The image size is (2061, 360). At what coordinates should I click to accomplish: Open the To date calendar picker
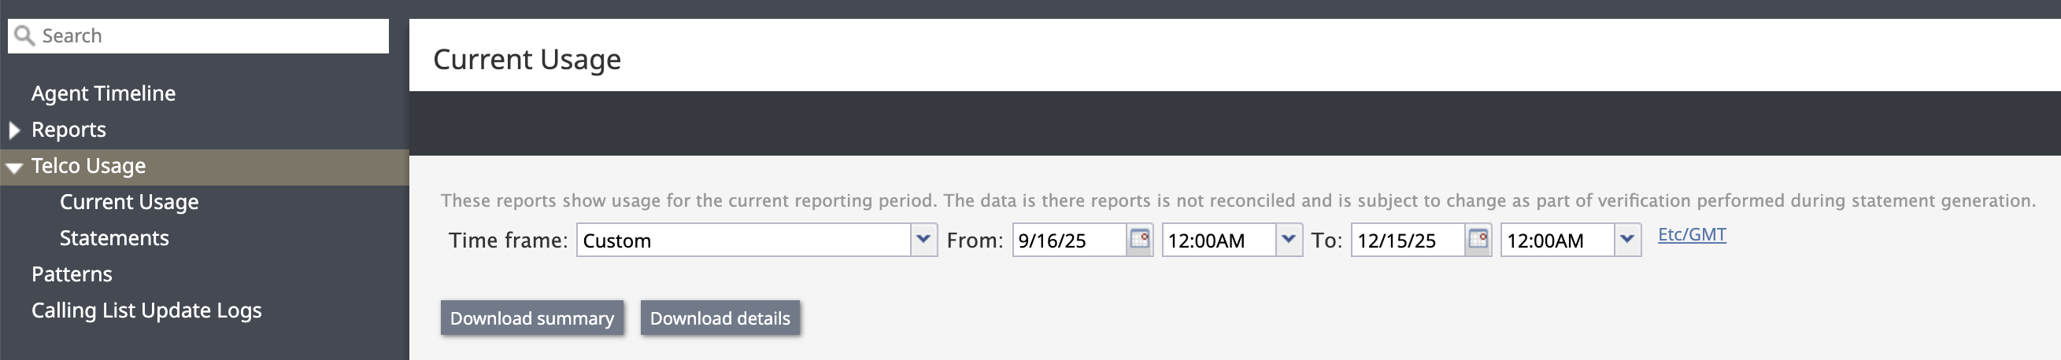click(x=1478, y=240)
